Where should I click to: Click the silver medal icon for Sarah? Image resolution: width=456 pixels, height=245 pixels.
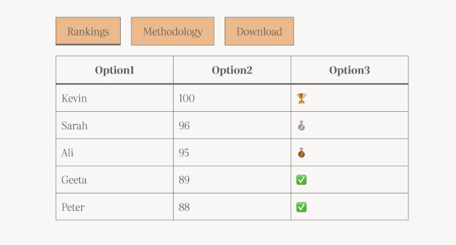(301, 125)
